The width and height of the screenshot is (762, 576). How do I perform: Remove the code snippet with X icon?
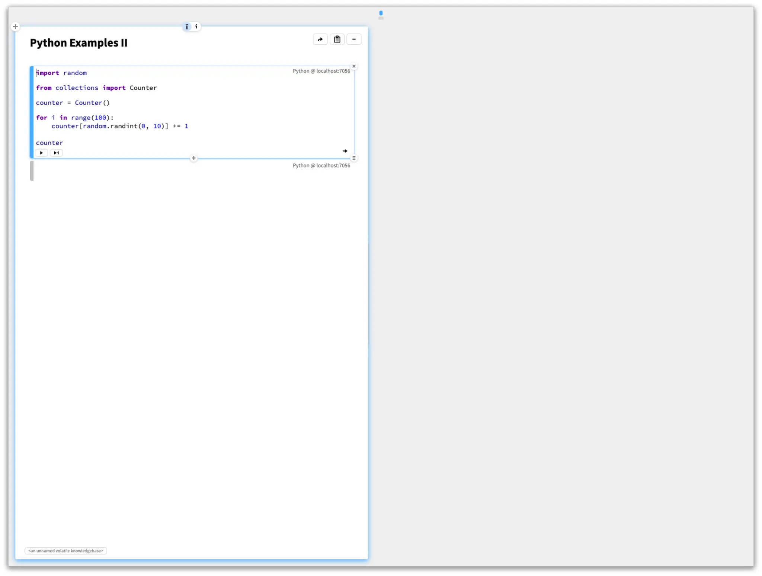click(354, 66)
